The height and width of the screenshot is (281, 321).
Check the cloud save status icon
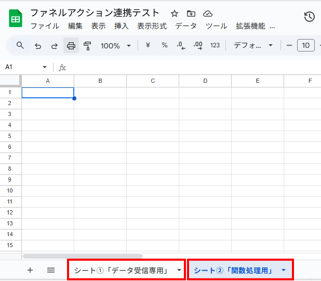coord(208,14)
